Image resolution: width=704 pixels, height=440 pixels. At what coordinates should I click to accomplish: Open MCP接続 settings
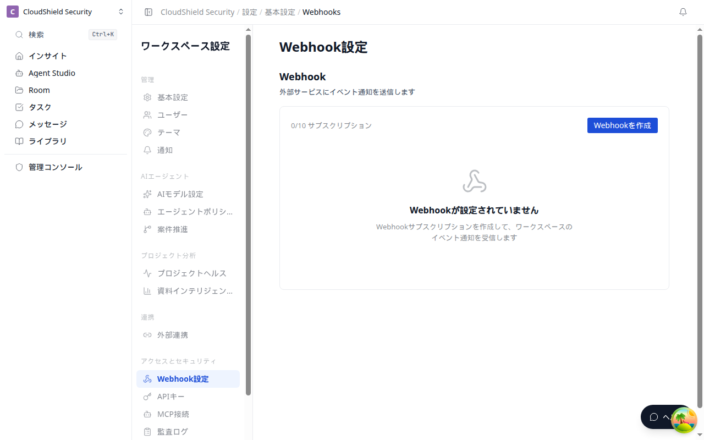click(188, 414)
